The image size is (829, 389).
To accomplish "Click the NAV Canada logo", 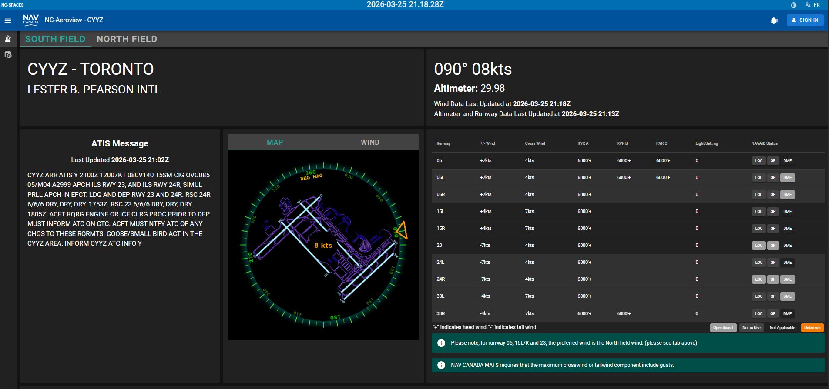I will (31, 20).
